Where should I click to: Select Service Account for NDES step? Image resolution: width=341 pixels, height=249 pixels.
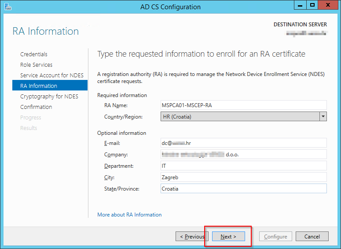[x=51, y=76]
